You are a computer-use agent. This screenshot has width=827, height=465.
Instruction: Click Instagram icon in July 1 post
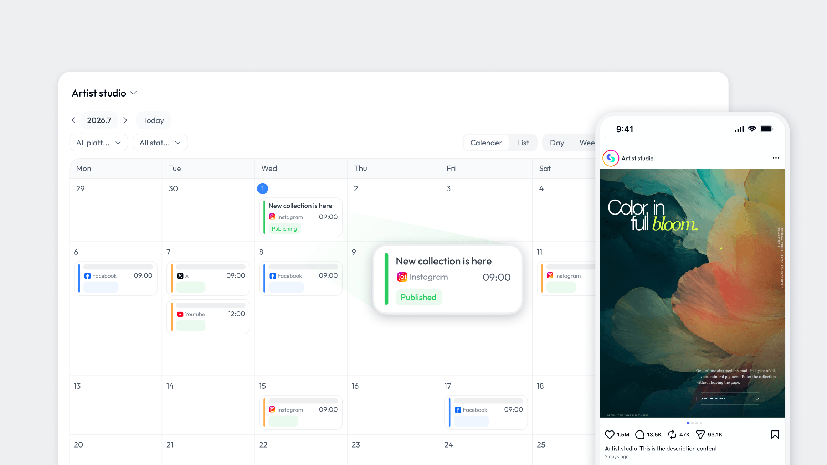[272, 217]
